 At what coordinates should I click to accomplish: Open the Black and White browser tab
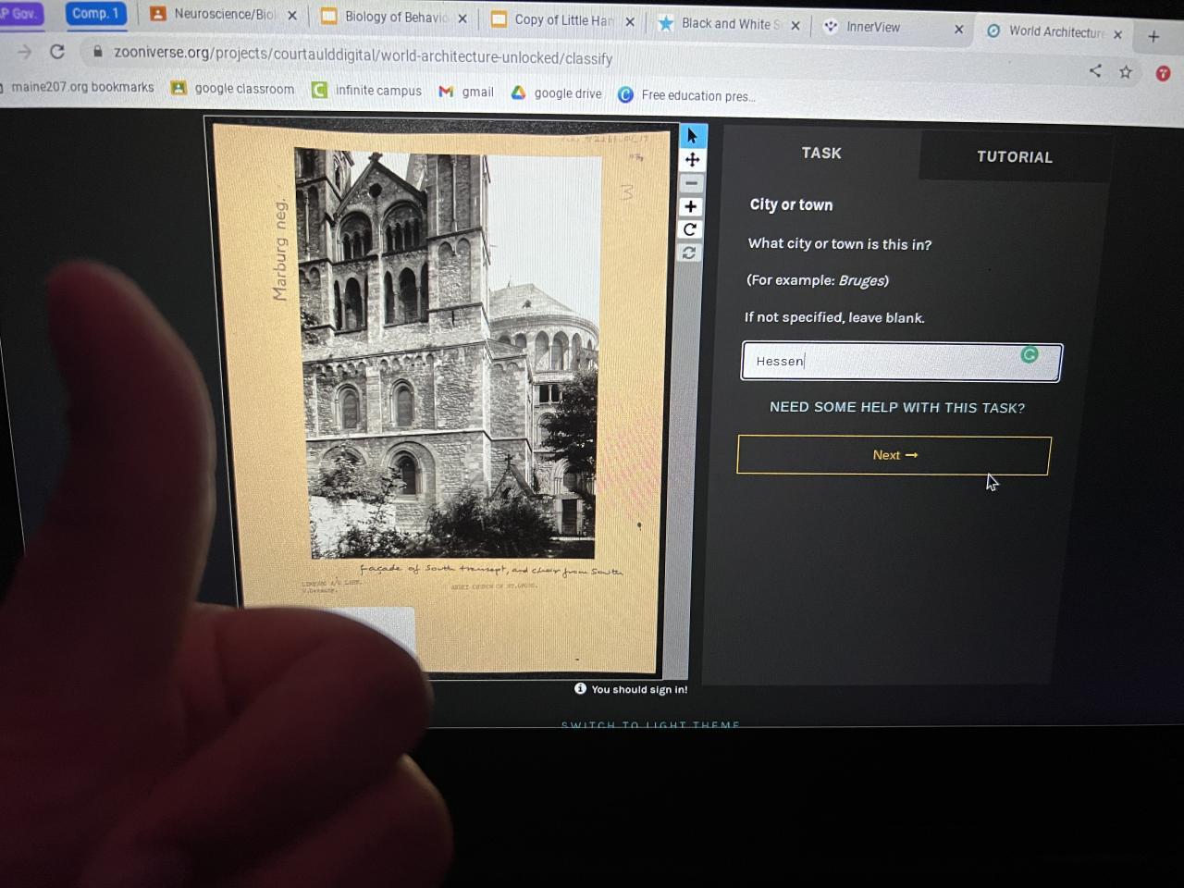[729, 24]
